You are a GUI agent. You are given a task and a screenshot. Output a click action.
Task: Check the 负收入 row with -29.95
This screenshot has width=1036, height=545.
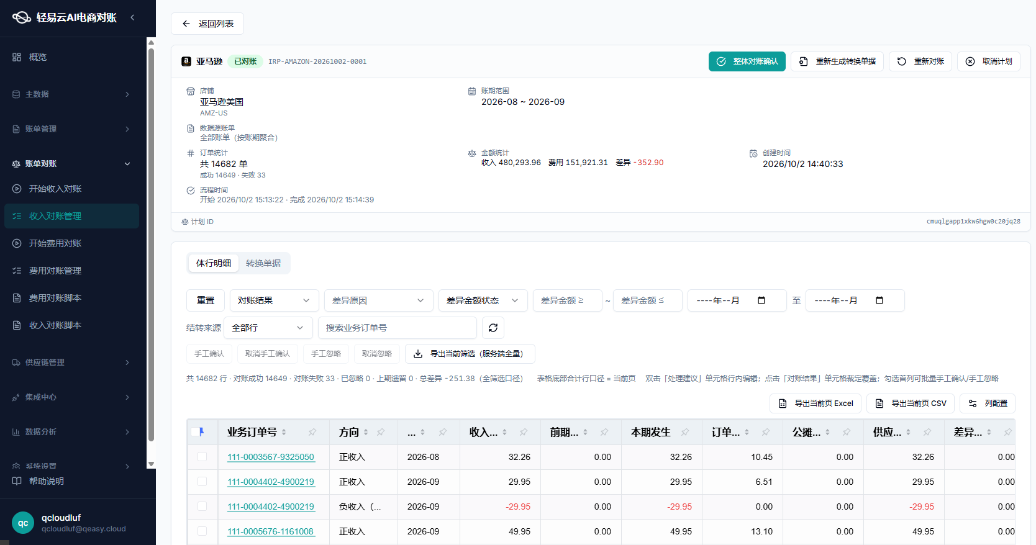tap(202, 507)
